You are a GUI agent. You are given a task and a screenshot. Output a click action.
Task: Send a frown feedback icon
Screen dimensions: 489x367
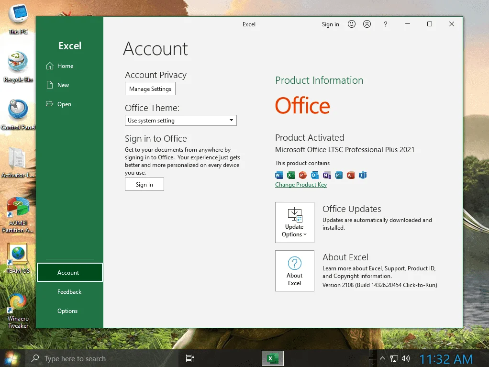click(367, 24)
